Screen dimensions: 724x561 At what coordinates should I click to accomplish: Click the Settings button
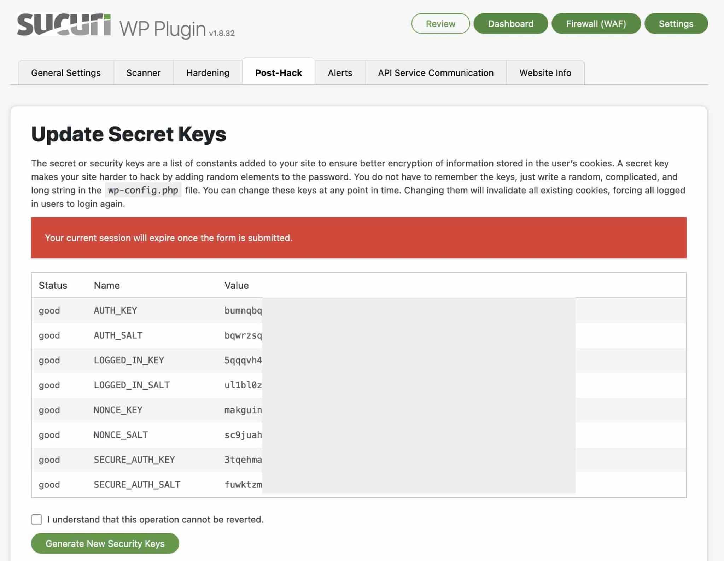tap(676, 24)
